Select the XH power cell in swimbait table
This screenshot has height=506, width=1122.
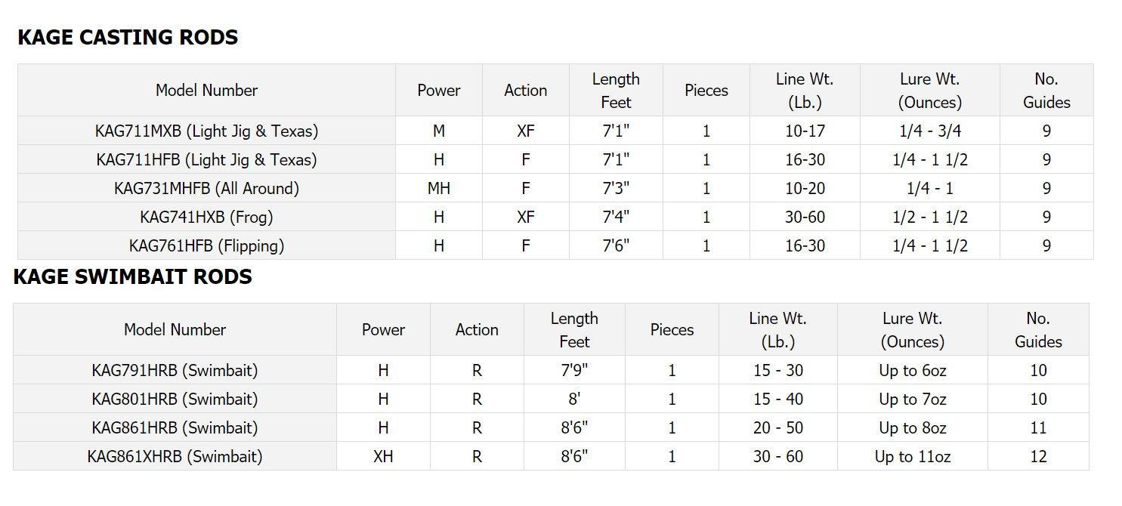coord(383,456)
